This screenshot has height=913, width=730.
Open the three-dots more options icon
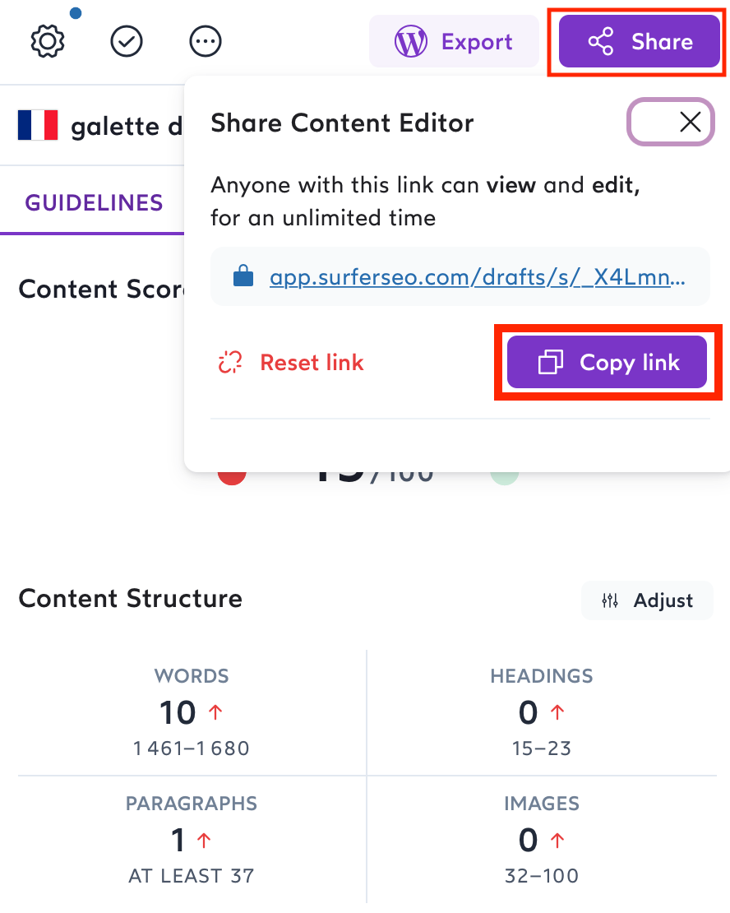tap(206, 41)
